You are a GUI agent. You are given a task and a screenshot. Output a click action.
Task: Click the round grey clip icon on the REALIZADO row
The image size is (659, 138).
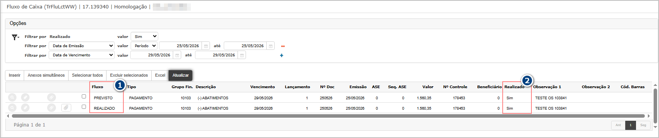(x=51, y=108)
